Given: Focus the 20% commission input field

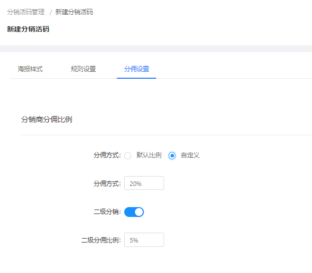Looking at the screenshot, I should [144, 183].
